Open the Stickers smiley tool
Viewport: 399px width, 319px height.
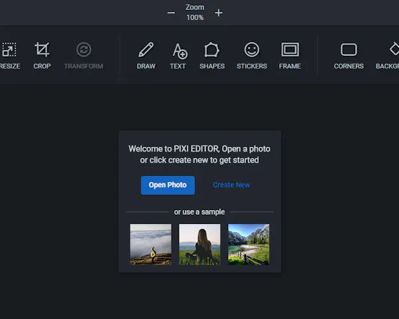[x=252, y=55]
